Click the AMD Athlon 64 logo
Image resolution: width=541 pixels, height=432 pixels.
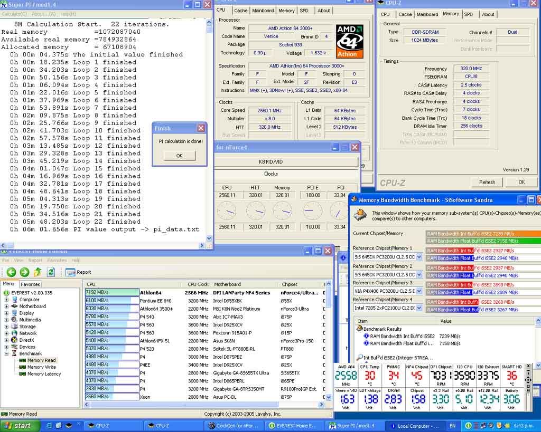(349, 41)
